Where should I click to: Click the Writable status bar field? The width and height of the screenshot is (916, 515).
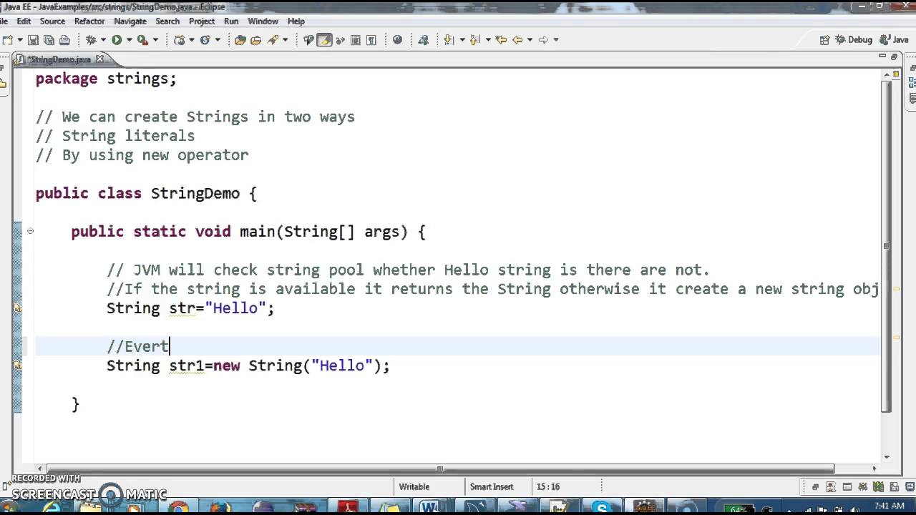click(x=414, y=486)
